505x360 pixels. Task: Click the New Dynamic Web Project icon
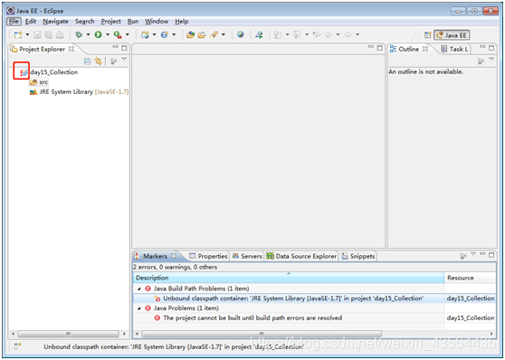[145, 34]
